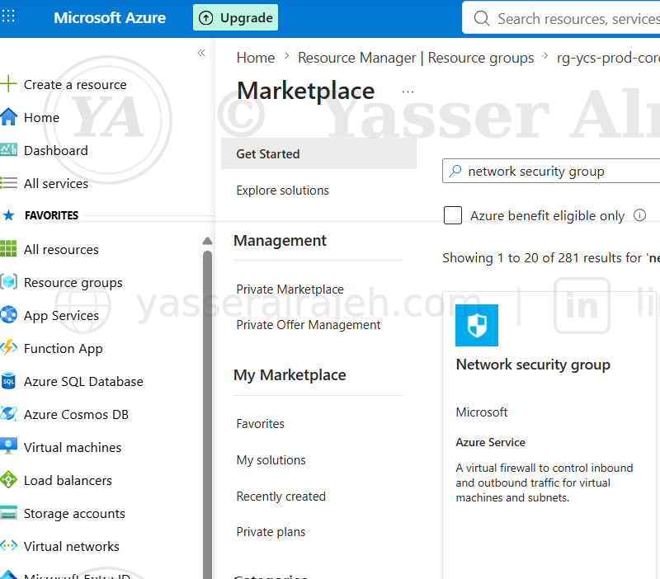
Task: Open the Virtual machines icon
Action: [8, 446]
